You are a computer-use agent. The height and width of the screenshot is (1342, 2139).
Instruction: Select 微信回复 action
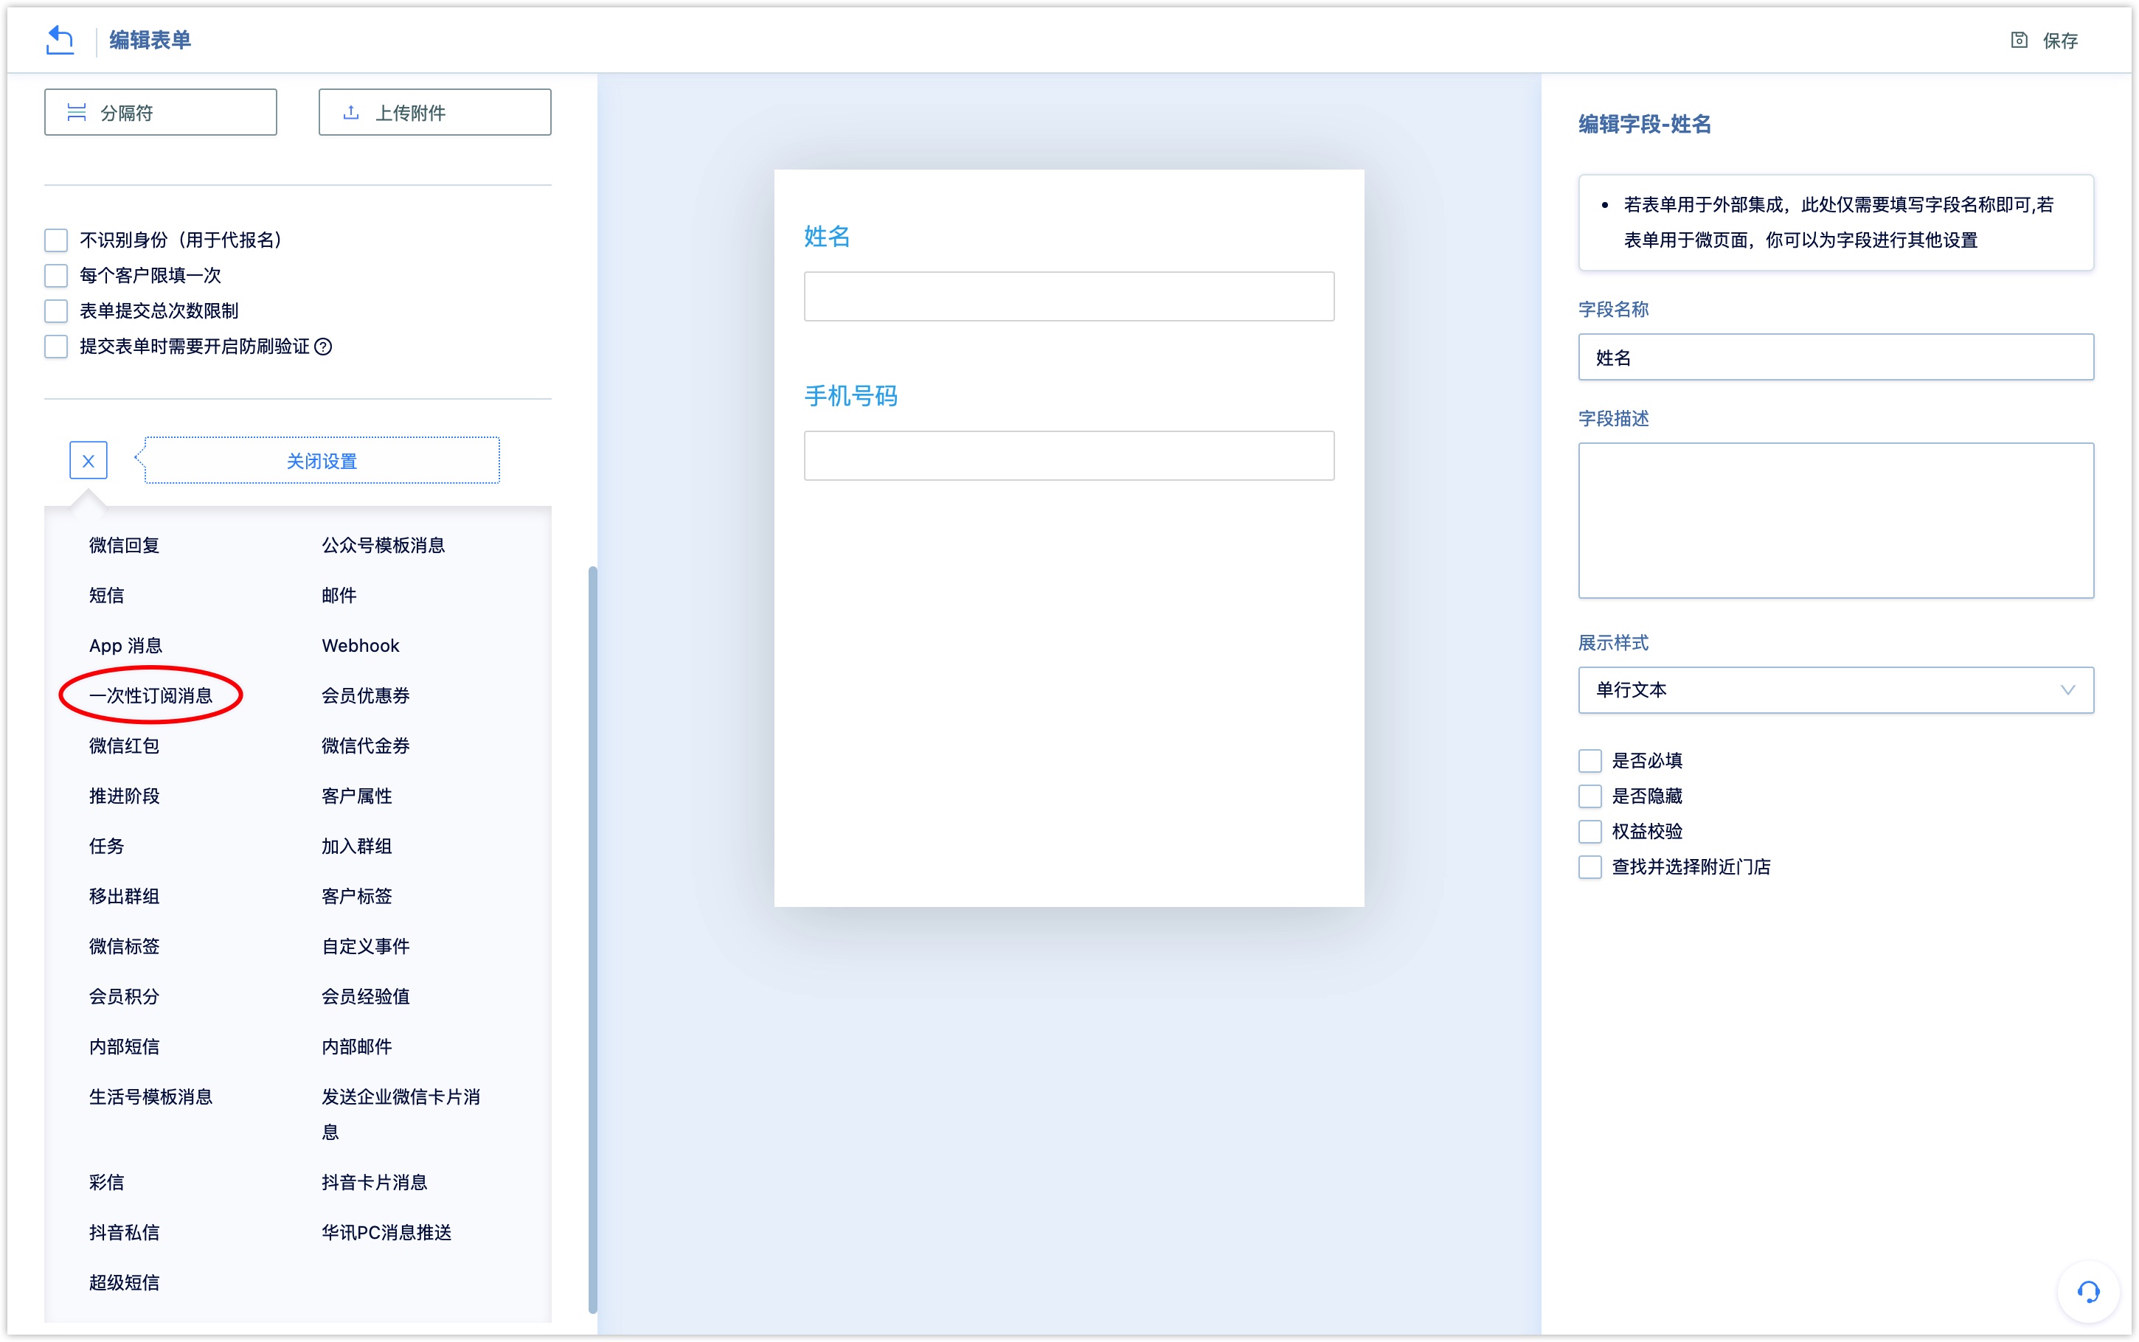coord(124,545)
